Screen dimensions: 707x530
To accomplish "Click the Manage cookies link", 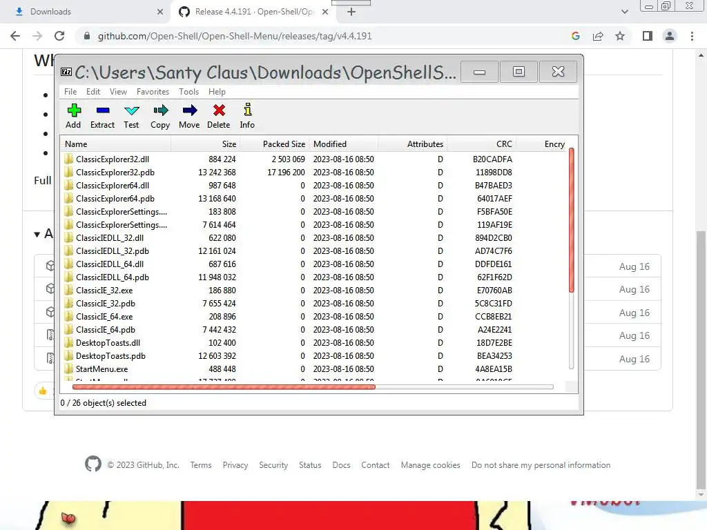I will [431, 465].
